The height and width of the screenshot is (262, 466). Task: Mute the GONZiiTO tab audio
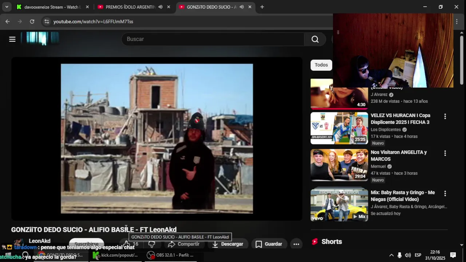click(x=242, y=7)
